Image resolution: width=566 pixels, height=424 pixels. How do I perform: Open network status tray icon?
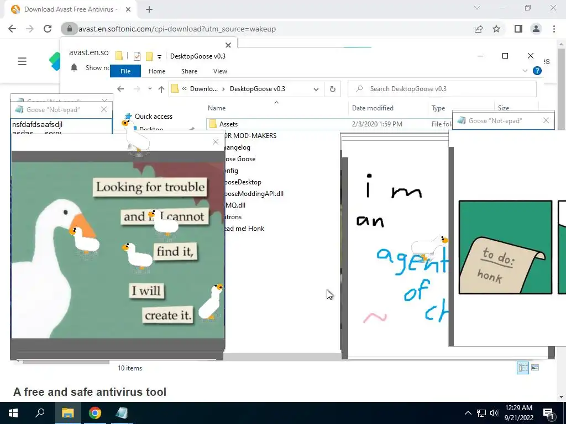point(481,413)
